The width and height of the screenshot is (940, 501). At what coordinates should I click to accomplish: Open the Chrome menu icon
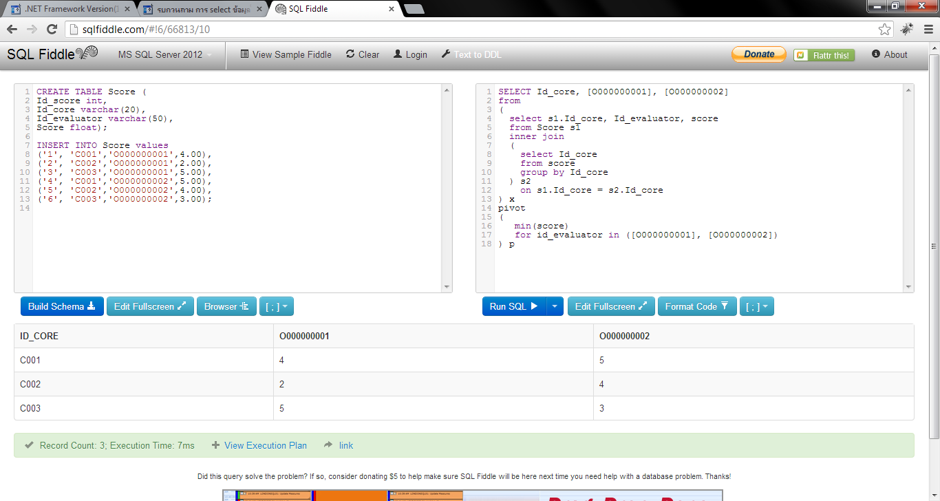(928, 29)
